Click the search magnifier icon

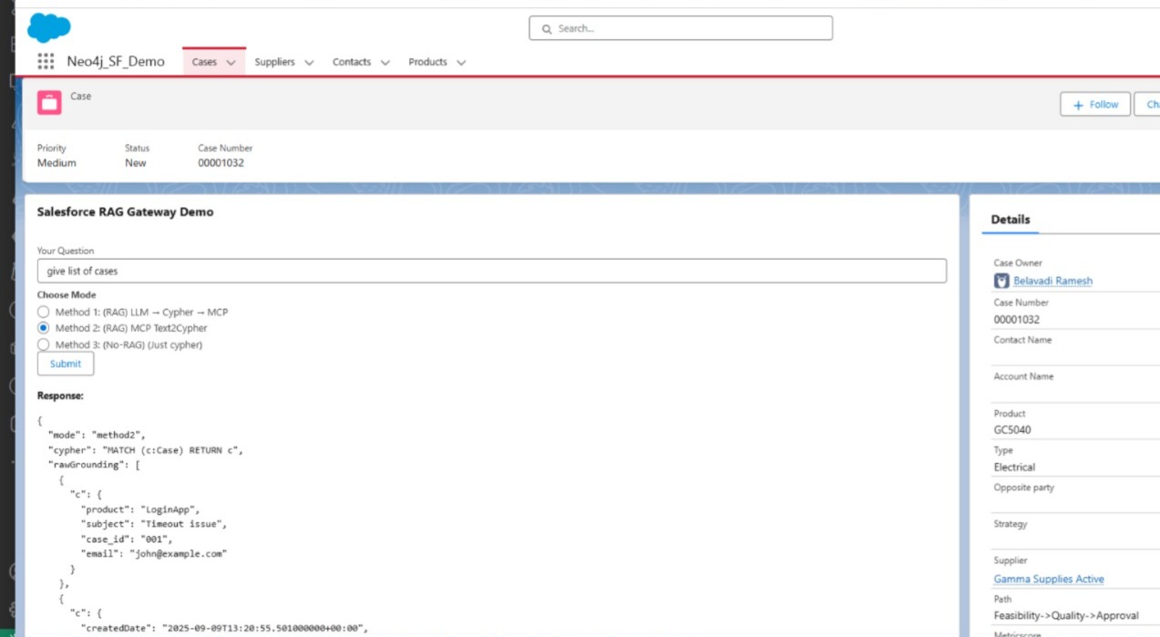(x=547, y=29)
